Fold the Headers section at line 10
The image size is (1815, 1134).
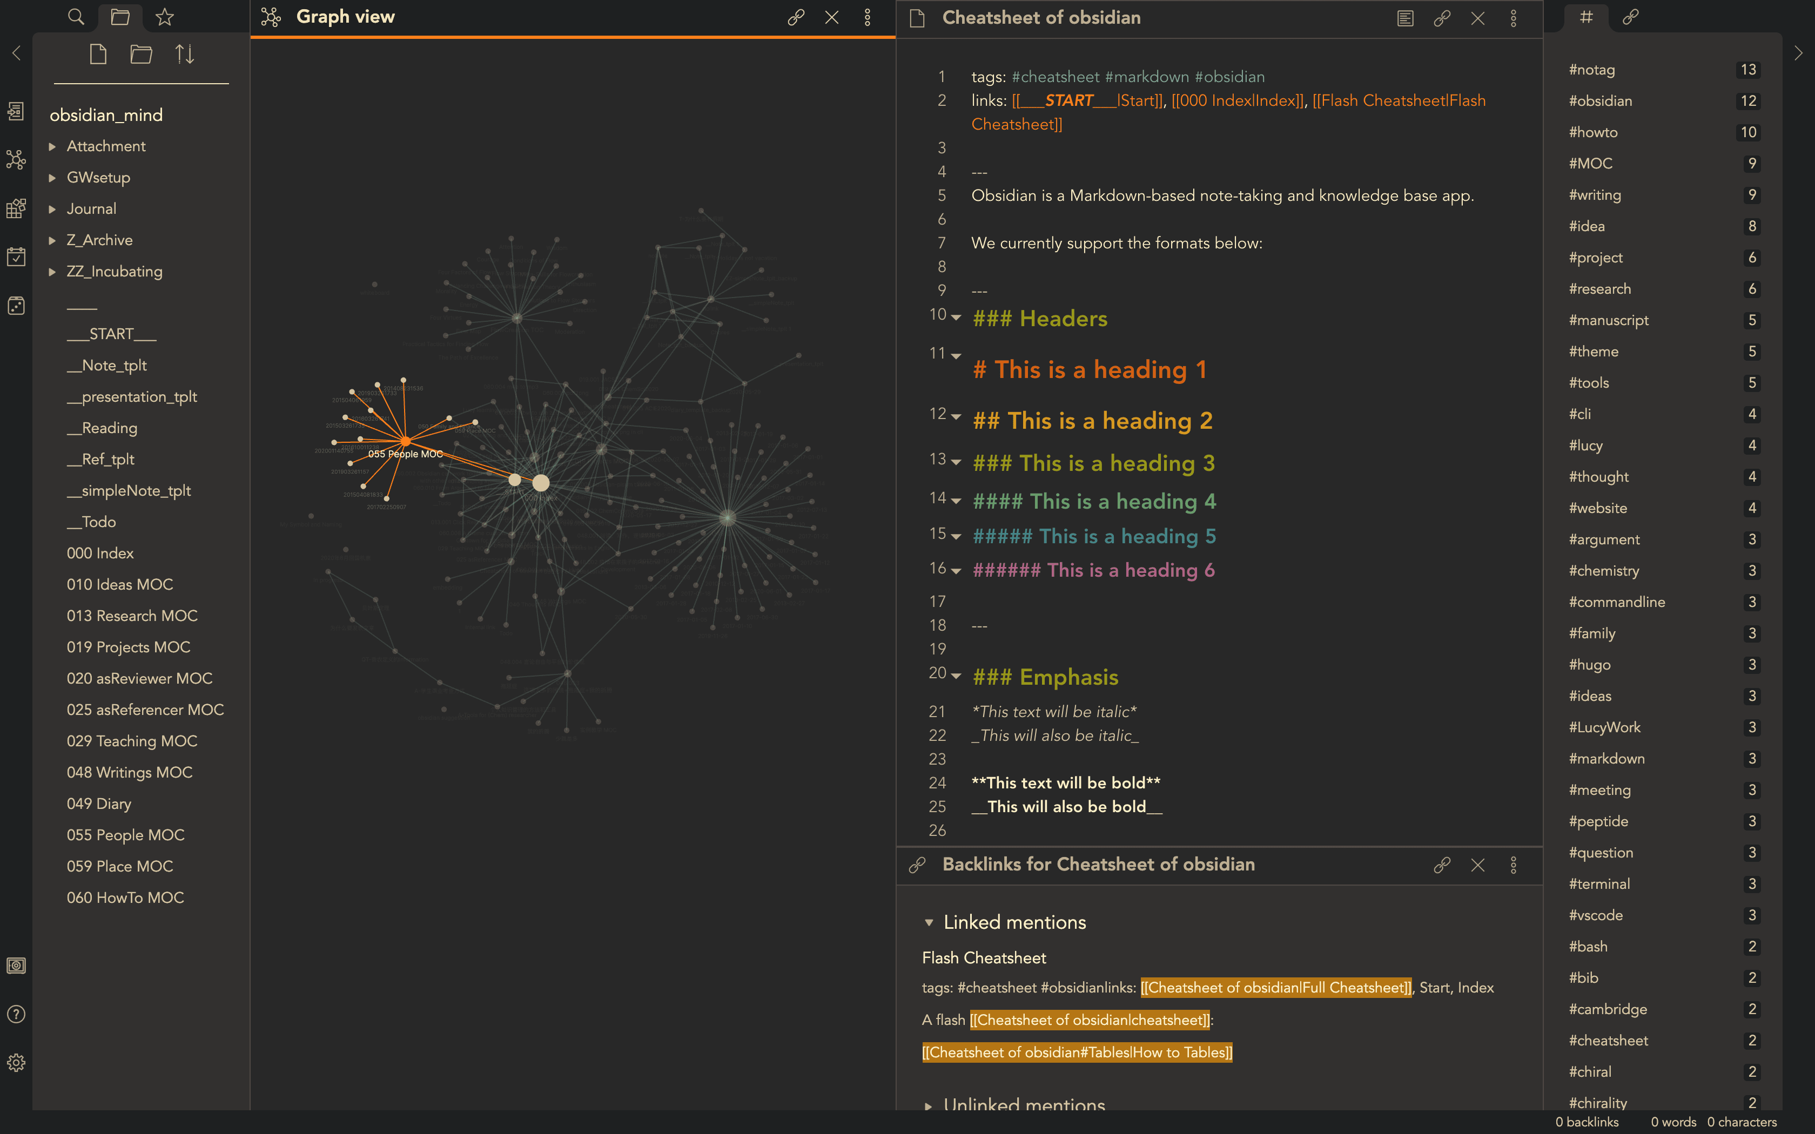pyautogui.click(x=956, y=318)
